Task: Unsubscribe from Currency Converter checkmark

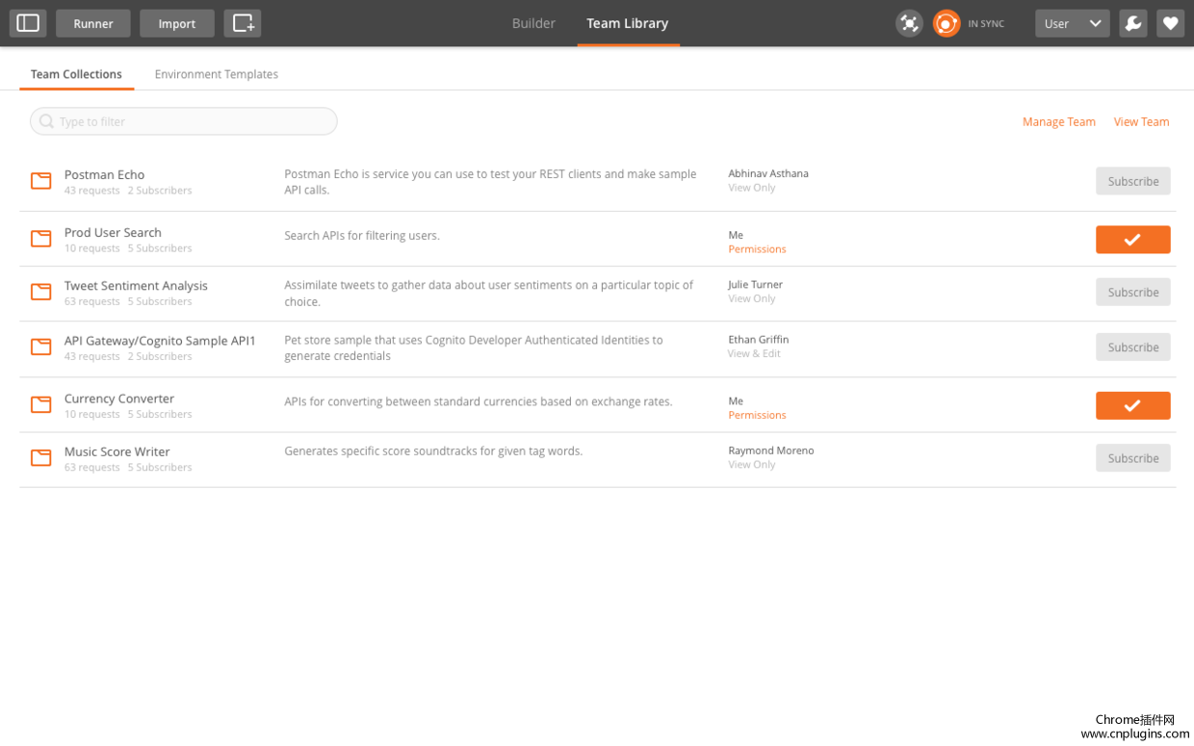Action: pyautogui.click(x=1132, y=406)
